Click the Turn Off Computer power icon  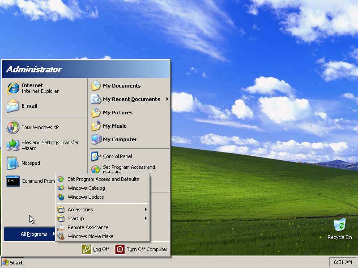[x=120, y=249]
